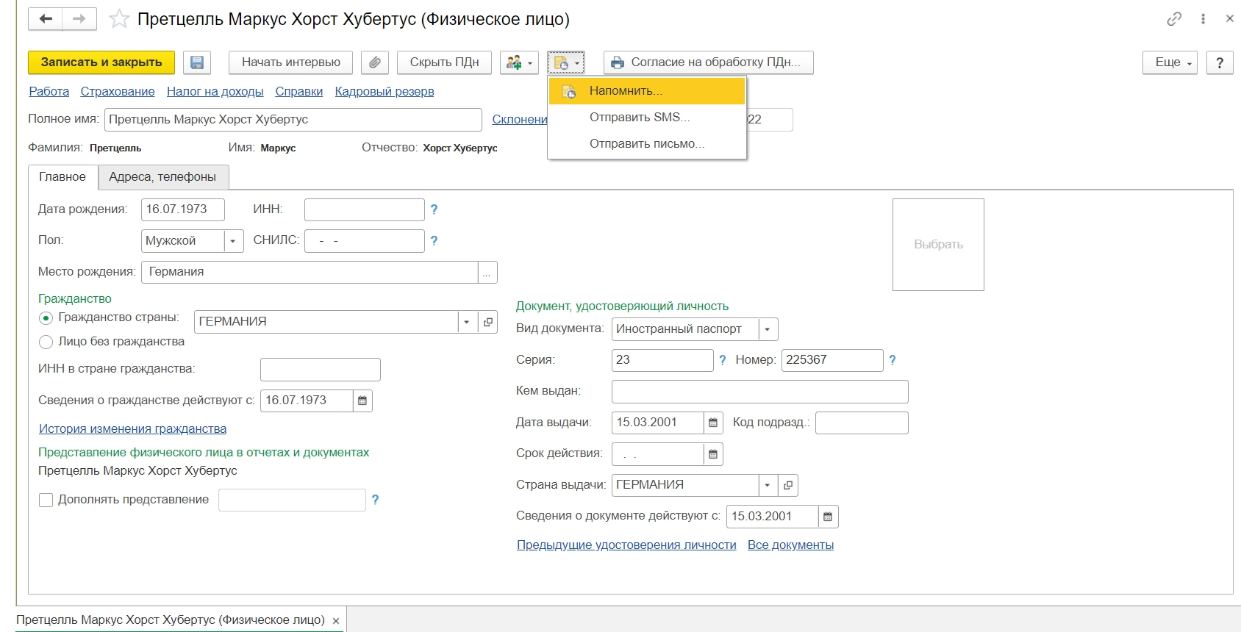Expand the Пол dropdown list
1241x632 pixels.
(x=233, y=241)
